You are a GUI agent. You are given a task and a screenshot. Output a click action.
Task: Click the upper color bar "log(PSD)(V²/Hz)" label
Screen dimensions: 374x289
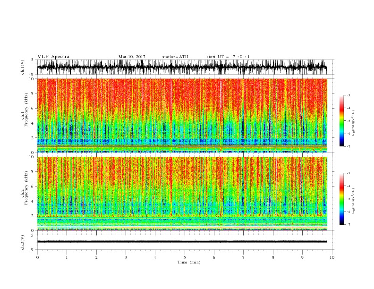click(353, 123)
